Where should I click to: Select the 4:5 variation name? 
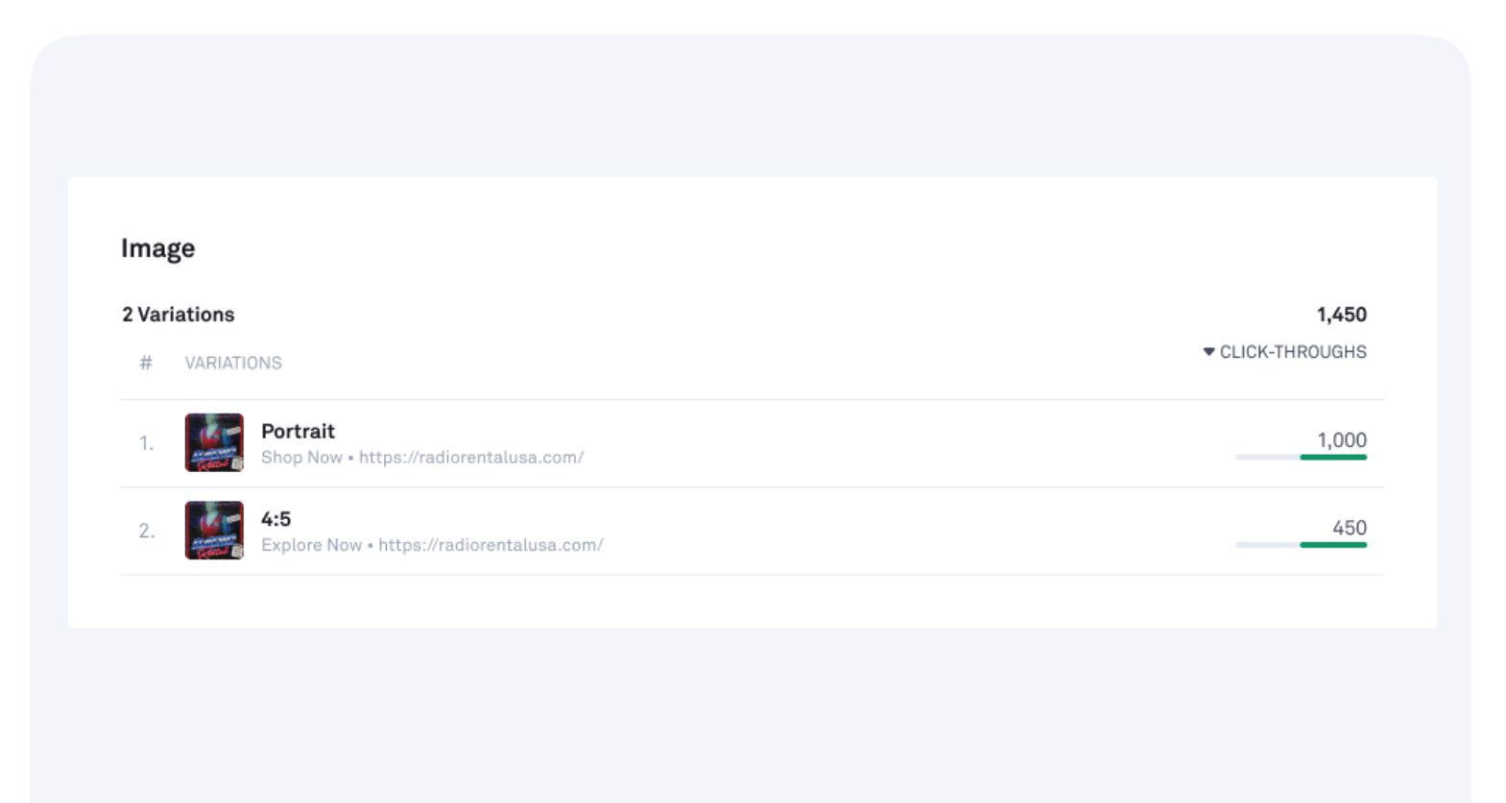coord(275,519)
